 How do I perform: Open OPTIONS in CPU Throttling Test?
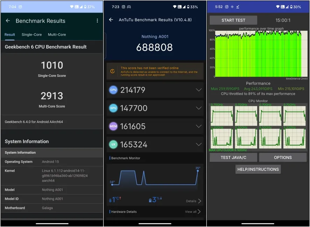click(x=282, y=158)
